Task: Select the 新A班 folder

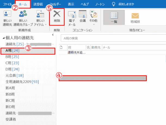Action: tap(28, 88)
